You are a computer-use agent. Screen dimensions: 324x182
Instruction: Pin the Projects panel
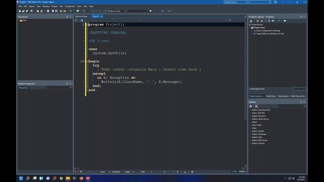(x=301, y=17)
